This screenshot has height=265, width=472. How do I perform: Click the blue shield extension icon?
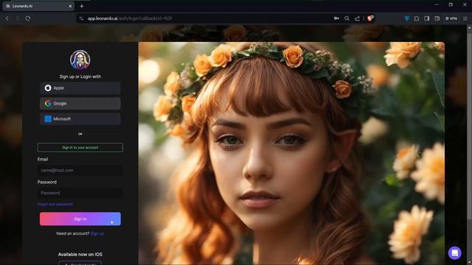407,18
